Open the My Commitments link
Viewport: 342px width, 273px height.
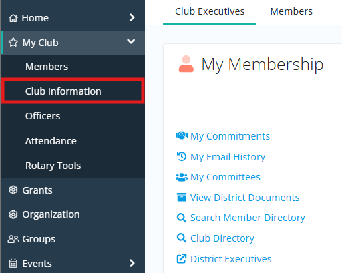(x=230, y=136)
